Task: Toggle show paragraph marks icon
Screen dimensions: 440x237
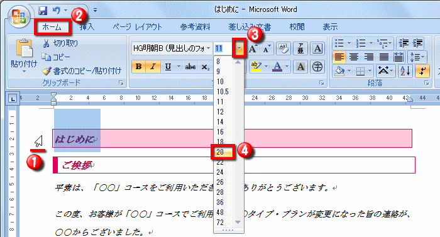Action: tap(422, 71)
